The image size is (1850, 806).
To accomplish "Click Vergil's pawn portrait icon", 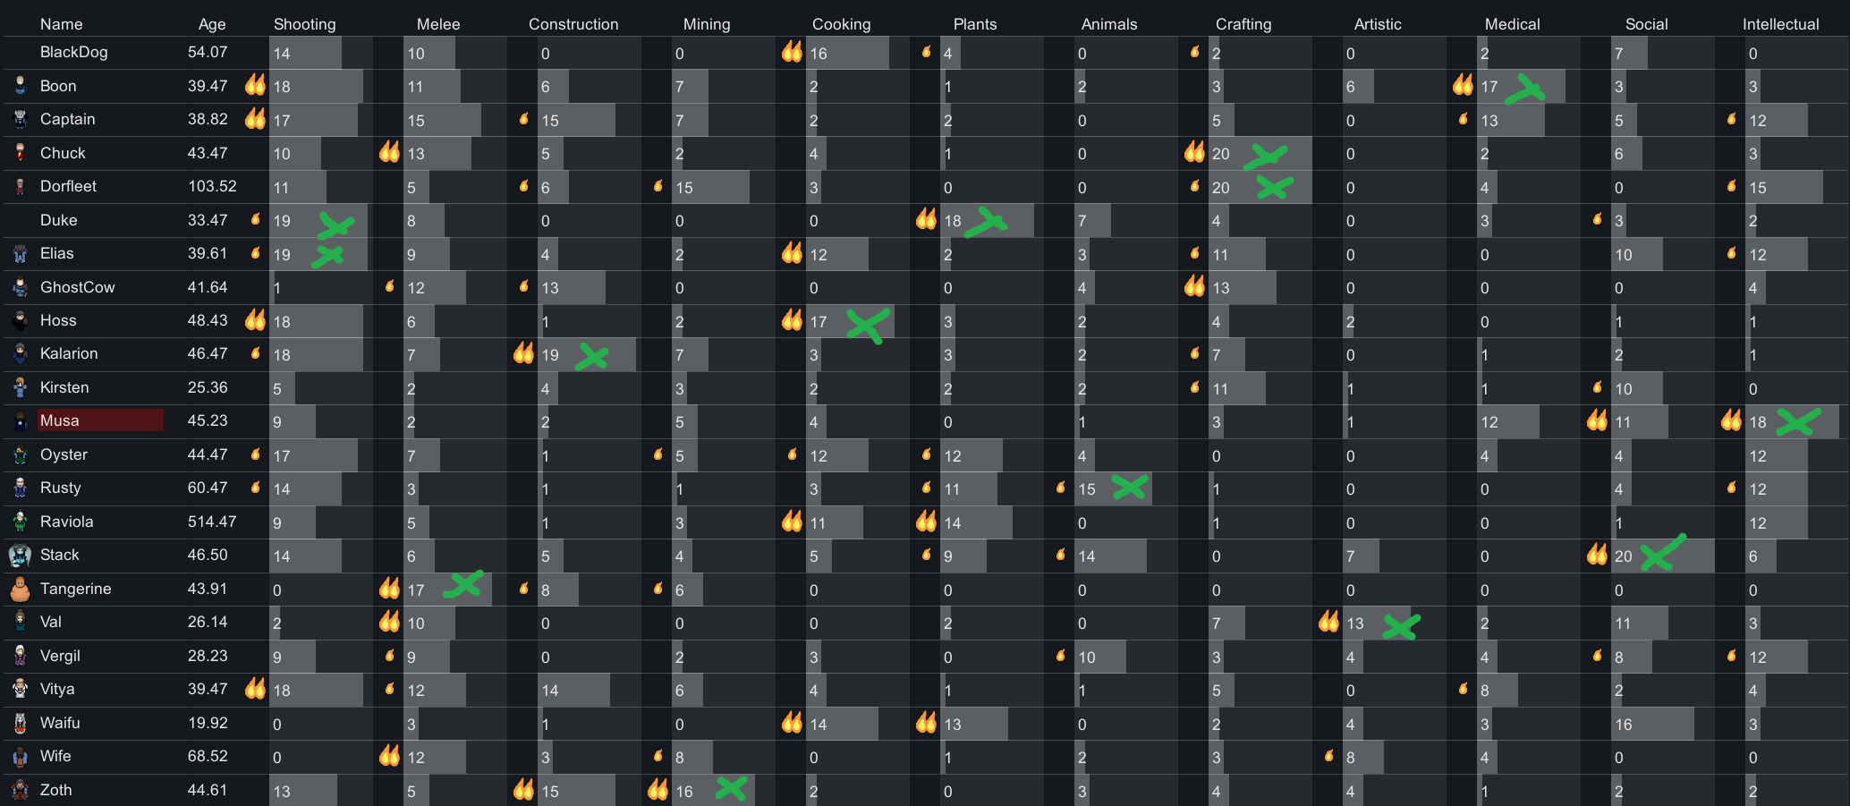I will tap(21, 656).
